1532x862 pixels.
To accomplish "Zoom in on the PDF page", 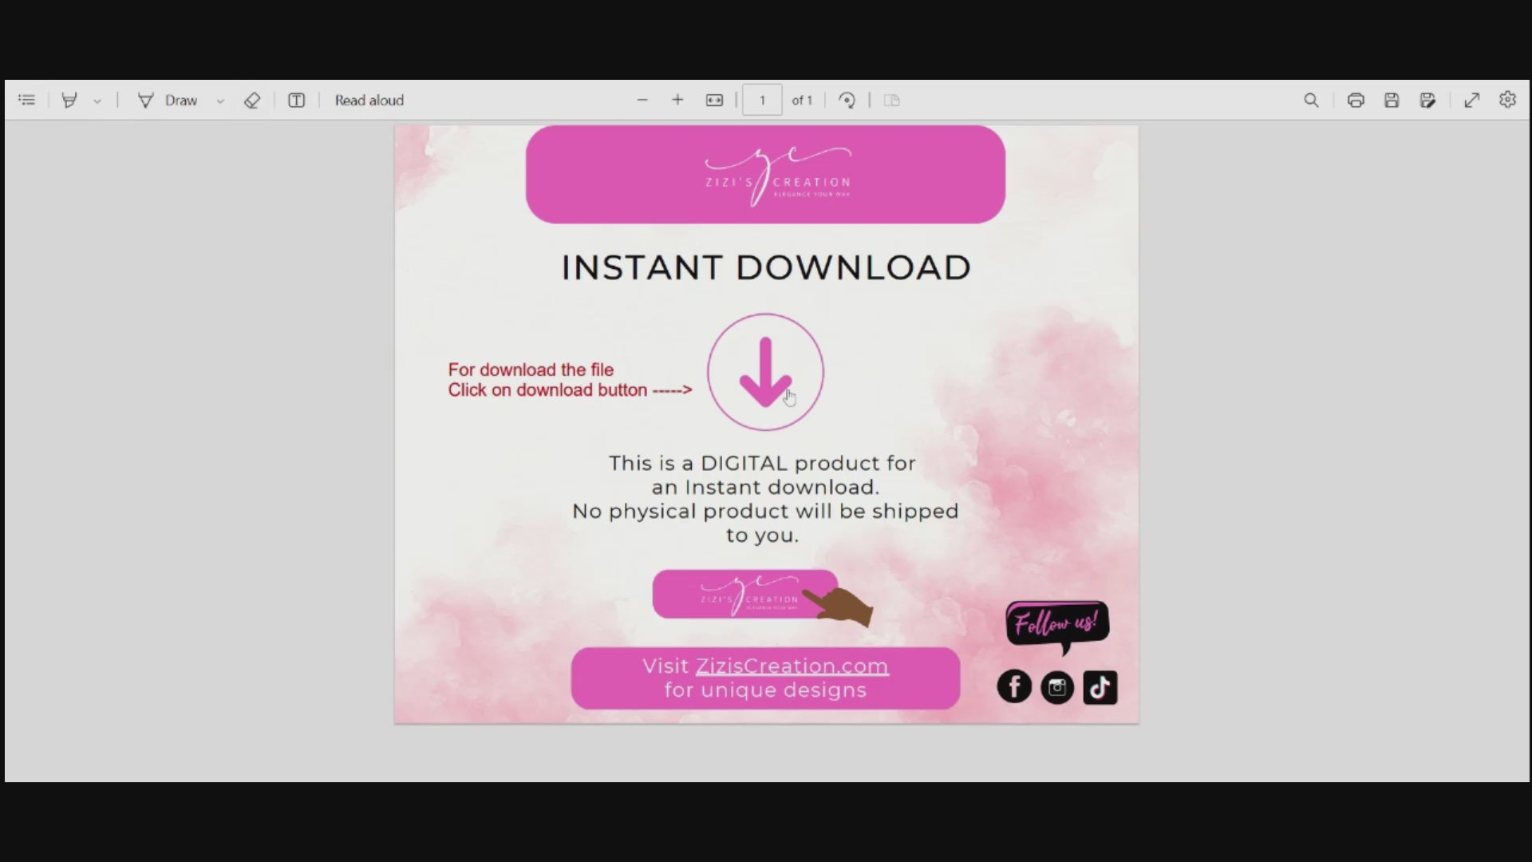I will point(677,100).
